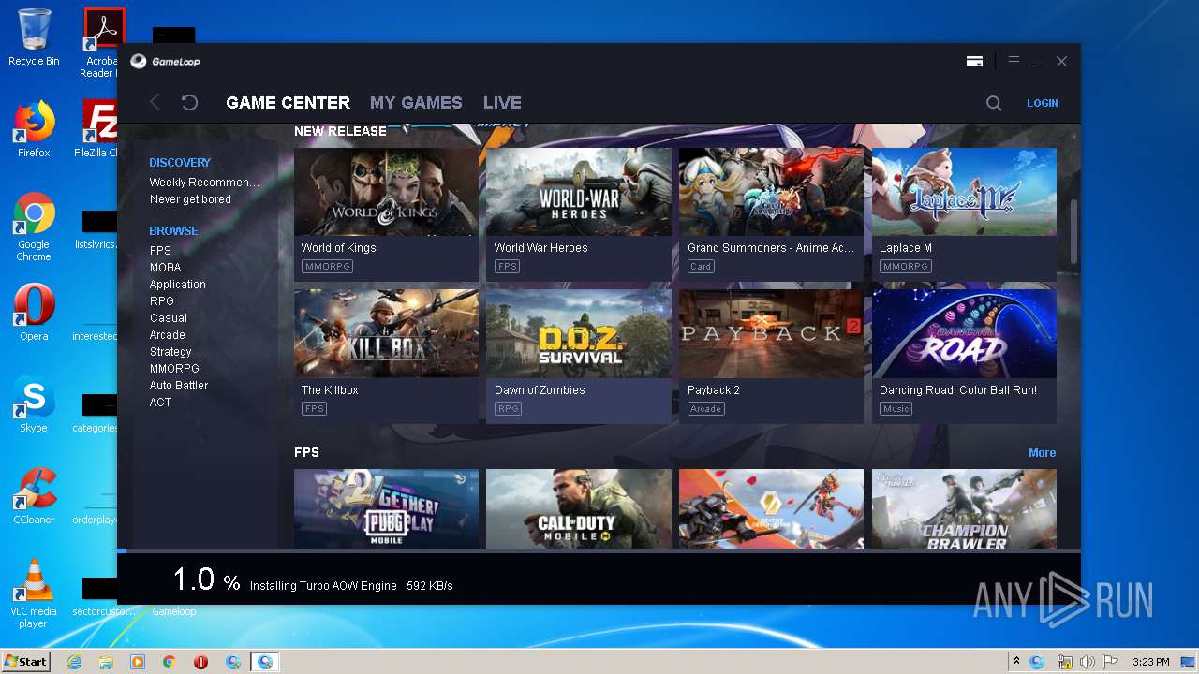The width and height of the screenshot is (1199, 674).
Task: Click the card icon in title bar
Action: 974,62
